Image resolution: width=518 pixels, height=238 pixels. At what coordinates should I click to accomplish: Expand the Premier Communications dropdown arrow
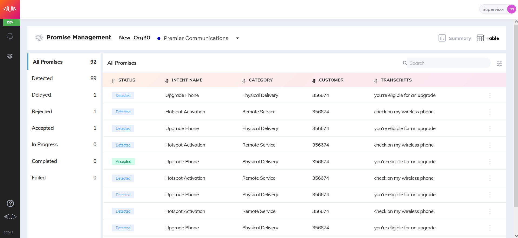click(x=237, y=38)
